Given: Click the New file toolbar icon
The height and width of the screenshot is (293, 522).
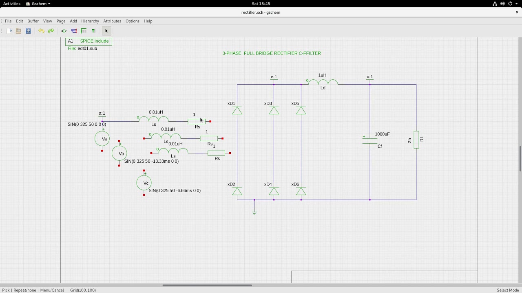Looking at the screenshot, I should pos(9,31).
